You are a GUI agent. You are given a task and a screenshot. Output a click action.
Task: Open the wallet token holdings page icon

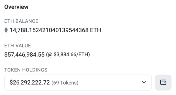(x=163, y=82)
